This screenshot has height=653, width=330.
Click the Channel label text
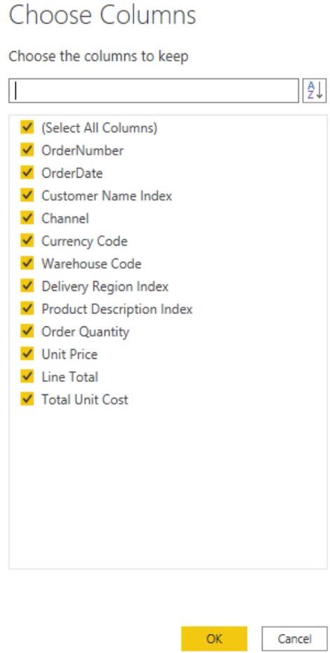tap(65, 218)
